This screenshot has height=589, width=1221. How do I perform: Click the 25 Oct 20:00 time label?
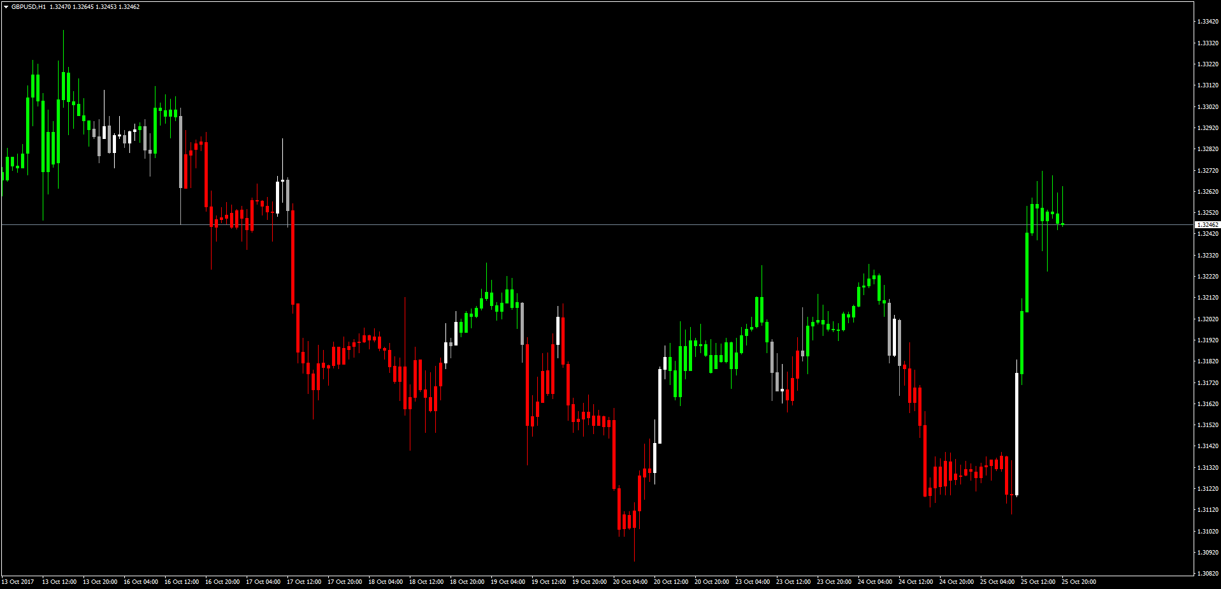1079,582
